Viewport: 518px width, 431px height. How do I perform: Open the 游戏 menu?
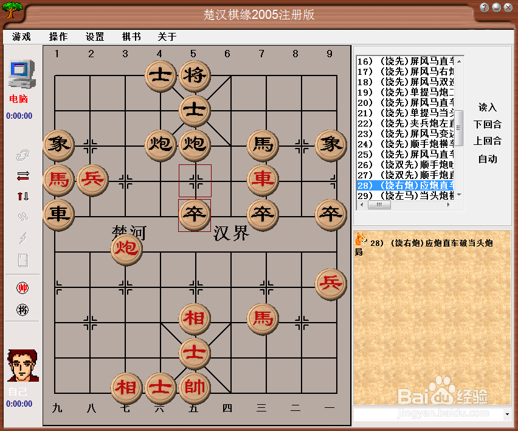[x=21, y=37]
